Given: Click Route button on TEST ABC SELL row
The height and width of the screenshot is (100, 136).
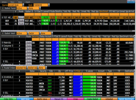Looking at the screenshot, I should coord(21,24).
